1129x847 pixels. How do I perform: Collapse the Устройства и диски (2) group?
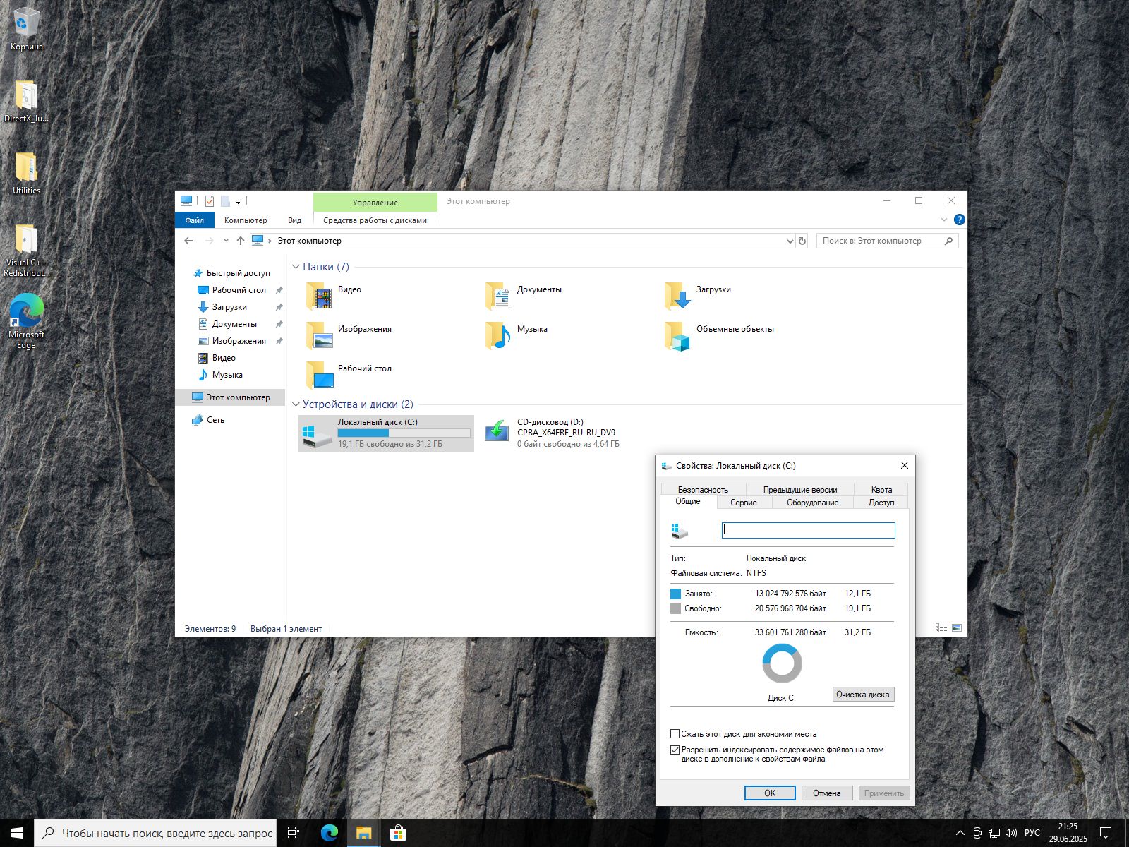click(x=296, y=404)
